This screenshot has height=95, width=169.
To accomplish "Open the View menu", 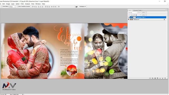I will pos(33,4).
